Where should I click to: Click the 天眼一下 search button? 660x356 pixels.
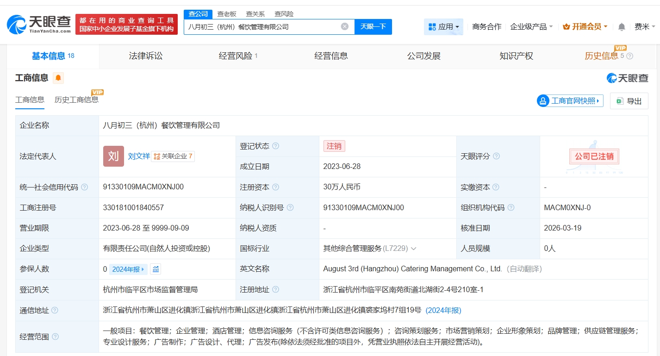[373, 26]
